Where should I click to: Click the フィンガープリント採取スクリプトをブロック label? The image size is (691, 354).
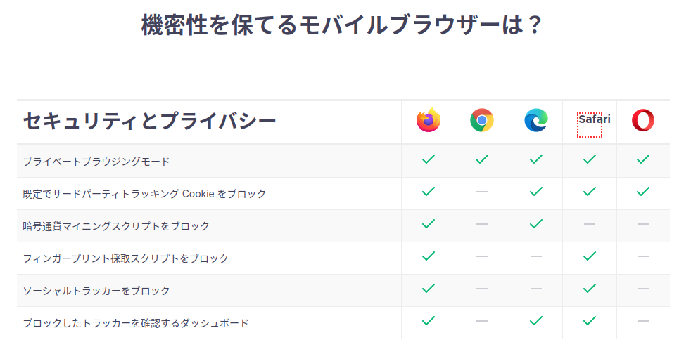(x=126, y=258)
